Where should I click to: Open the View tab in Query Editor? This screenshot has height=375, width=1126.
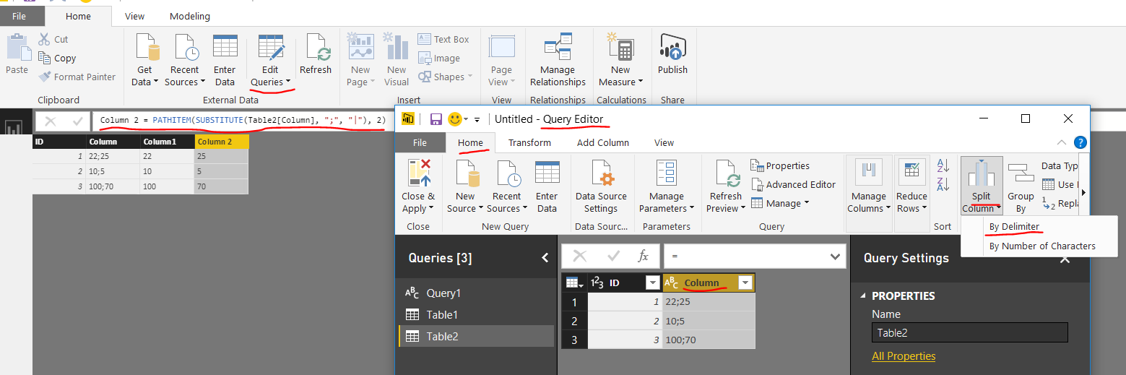tap(664, 142)
